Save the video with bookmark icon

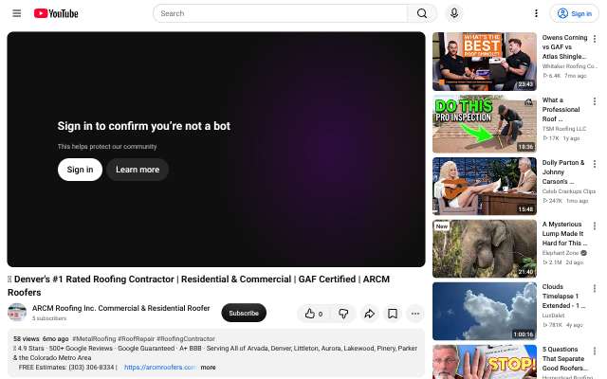coord(393,314)
